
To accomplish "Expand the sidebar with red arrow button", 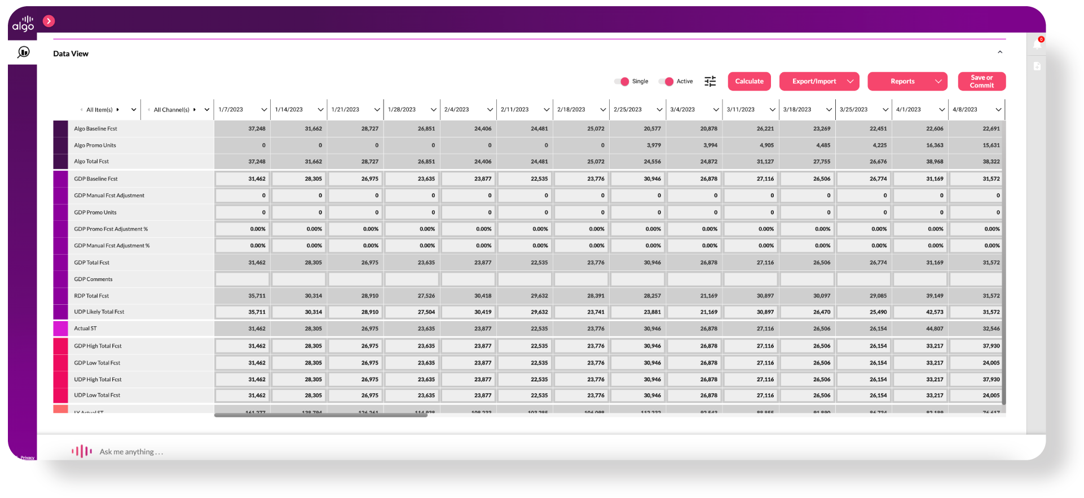I will (49, 21).
